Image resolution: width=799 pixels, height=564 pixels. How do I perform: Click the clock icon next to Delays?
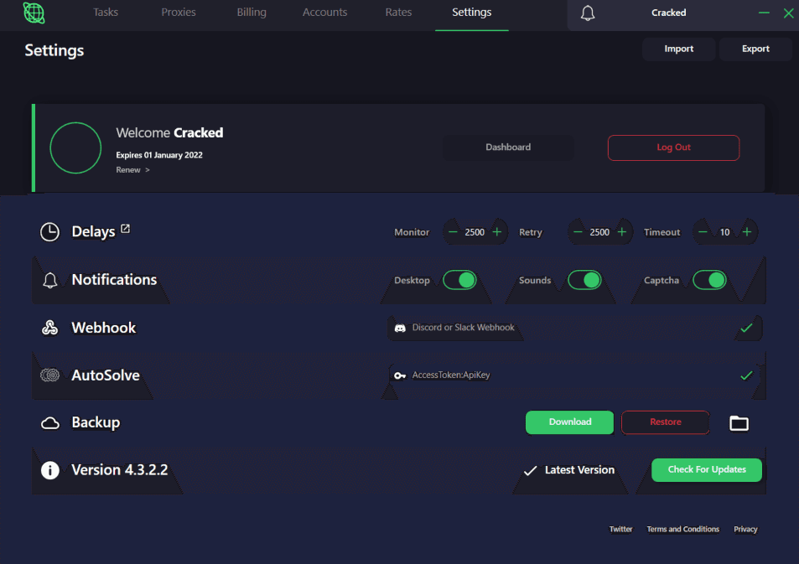[49, 231]
